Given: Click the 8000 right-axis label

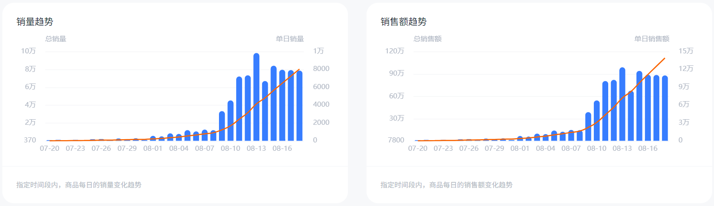Looking at the screenshot, I should [x=321, y=69].
